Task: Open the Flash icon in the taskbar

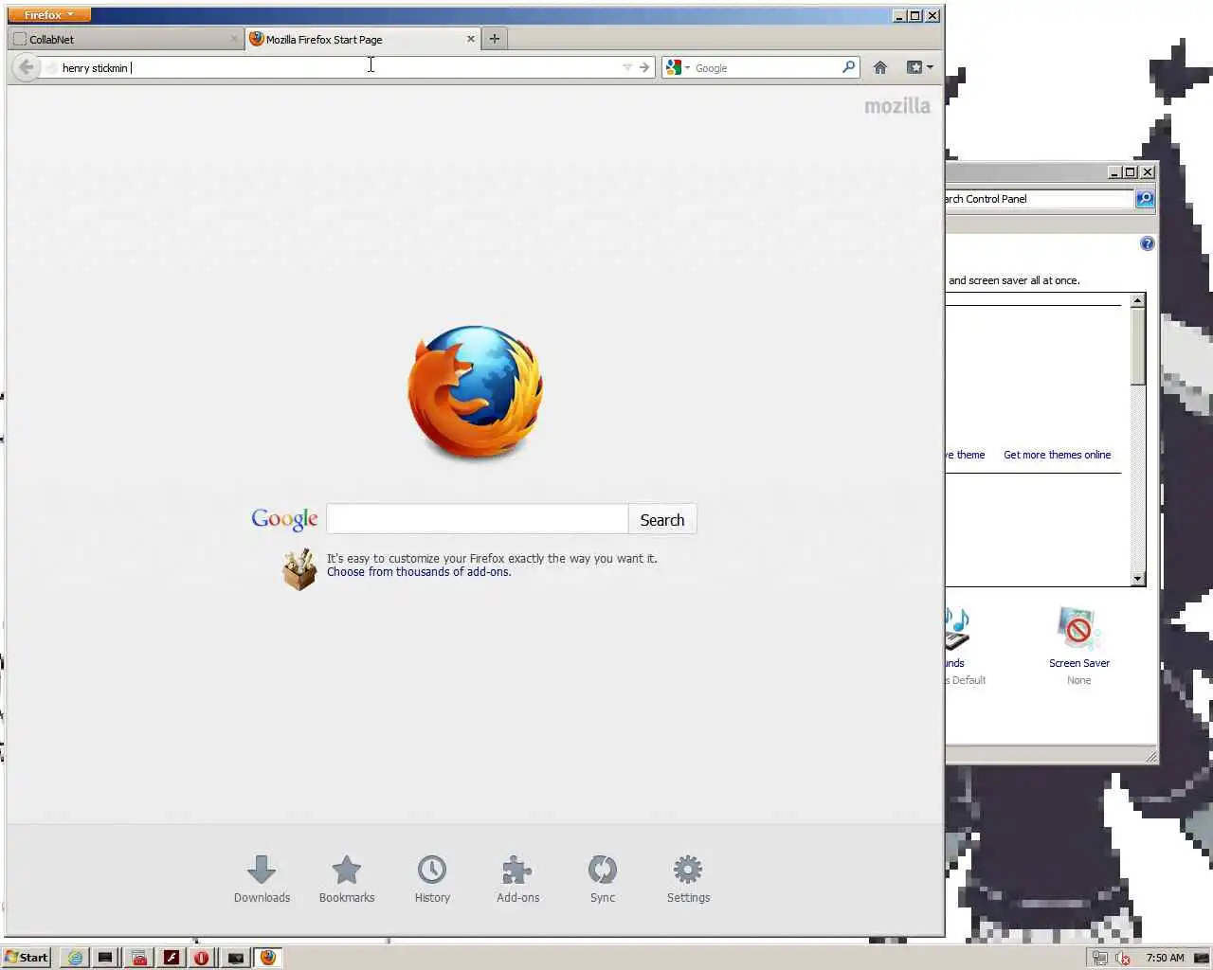Action: tap(171, 958)
